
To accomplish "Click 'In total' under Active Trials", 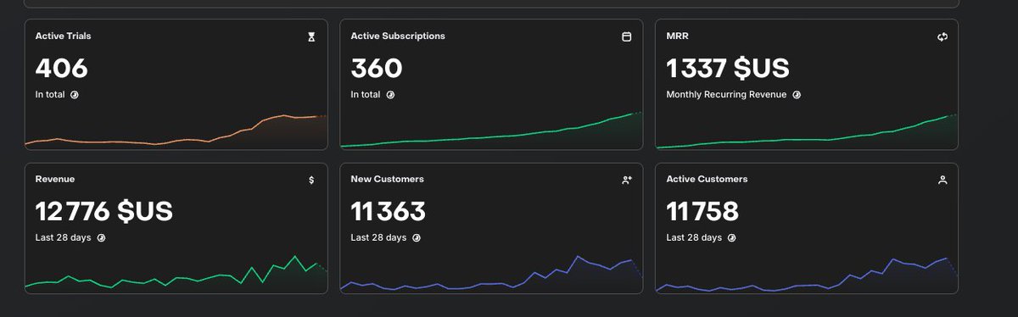I will [x=50, y=95].
